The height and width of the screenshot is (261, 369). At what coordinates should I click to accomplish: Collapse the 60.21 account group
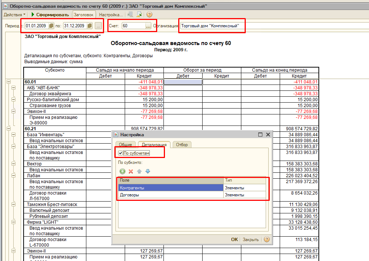[x=8, y=129]
